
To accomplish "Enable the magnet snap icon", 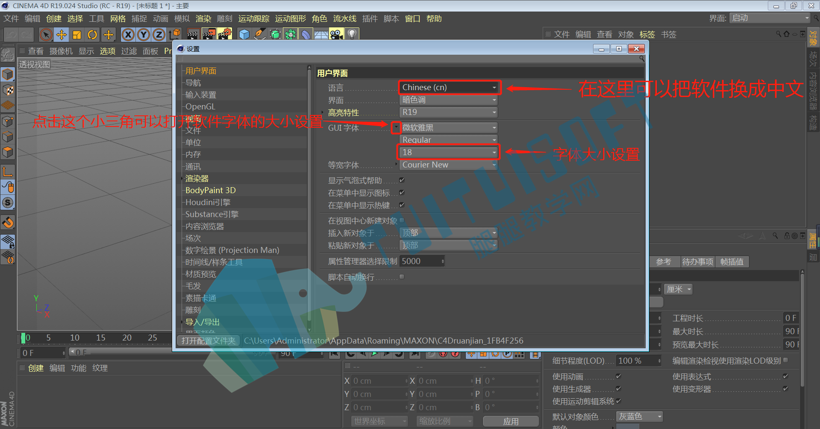I will pyautogui.click(x=8, y=223).
